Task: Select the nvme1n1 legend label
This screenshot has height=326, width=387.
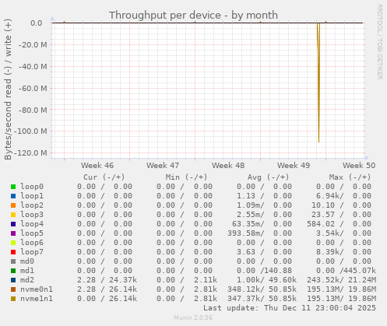Action: pos(37,299)
